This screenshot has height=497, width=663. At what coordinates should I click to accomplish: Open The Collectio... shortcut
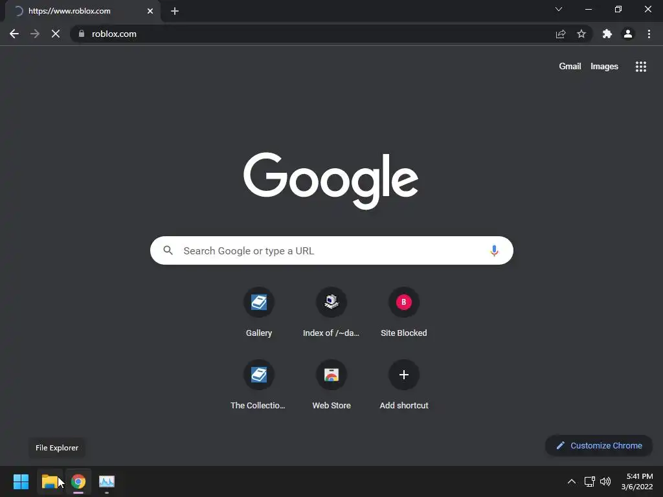[x=259, y=385]
